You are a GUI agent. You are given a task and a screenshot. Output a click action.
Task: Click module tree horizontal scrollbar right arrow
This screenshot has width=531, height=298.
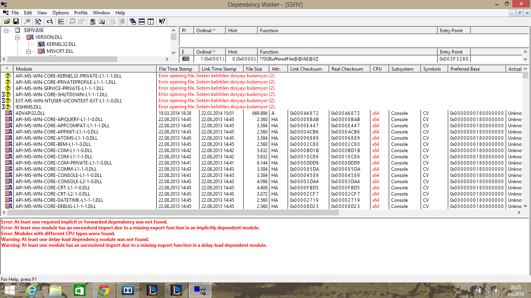point(168,59)
